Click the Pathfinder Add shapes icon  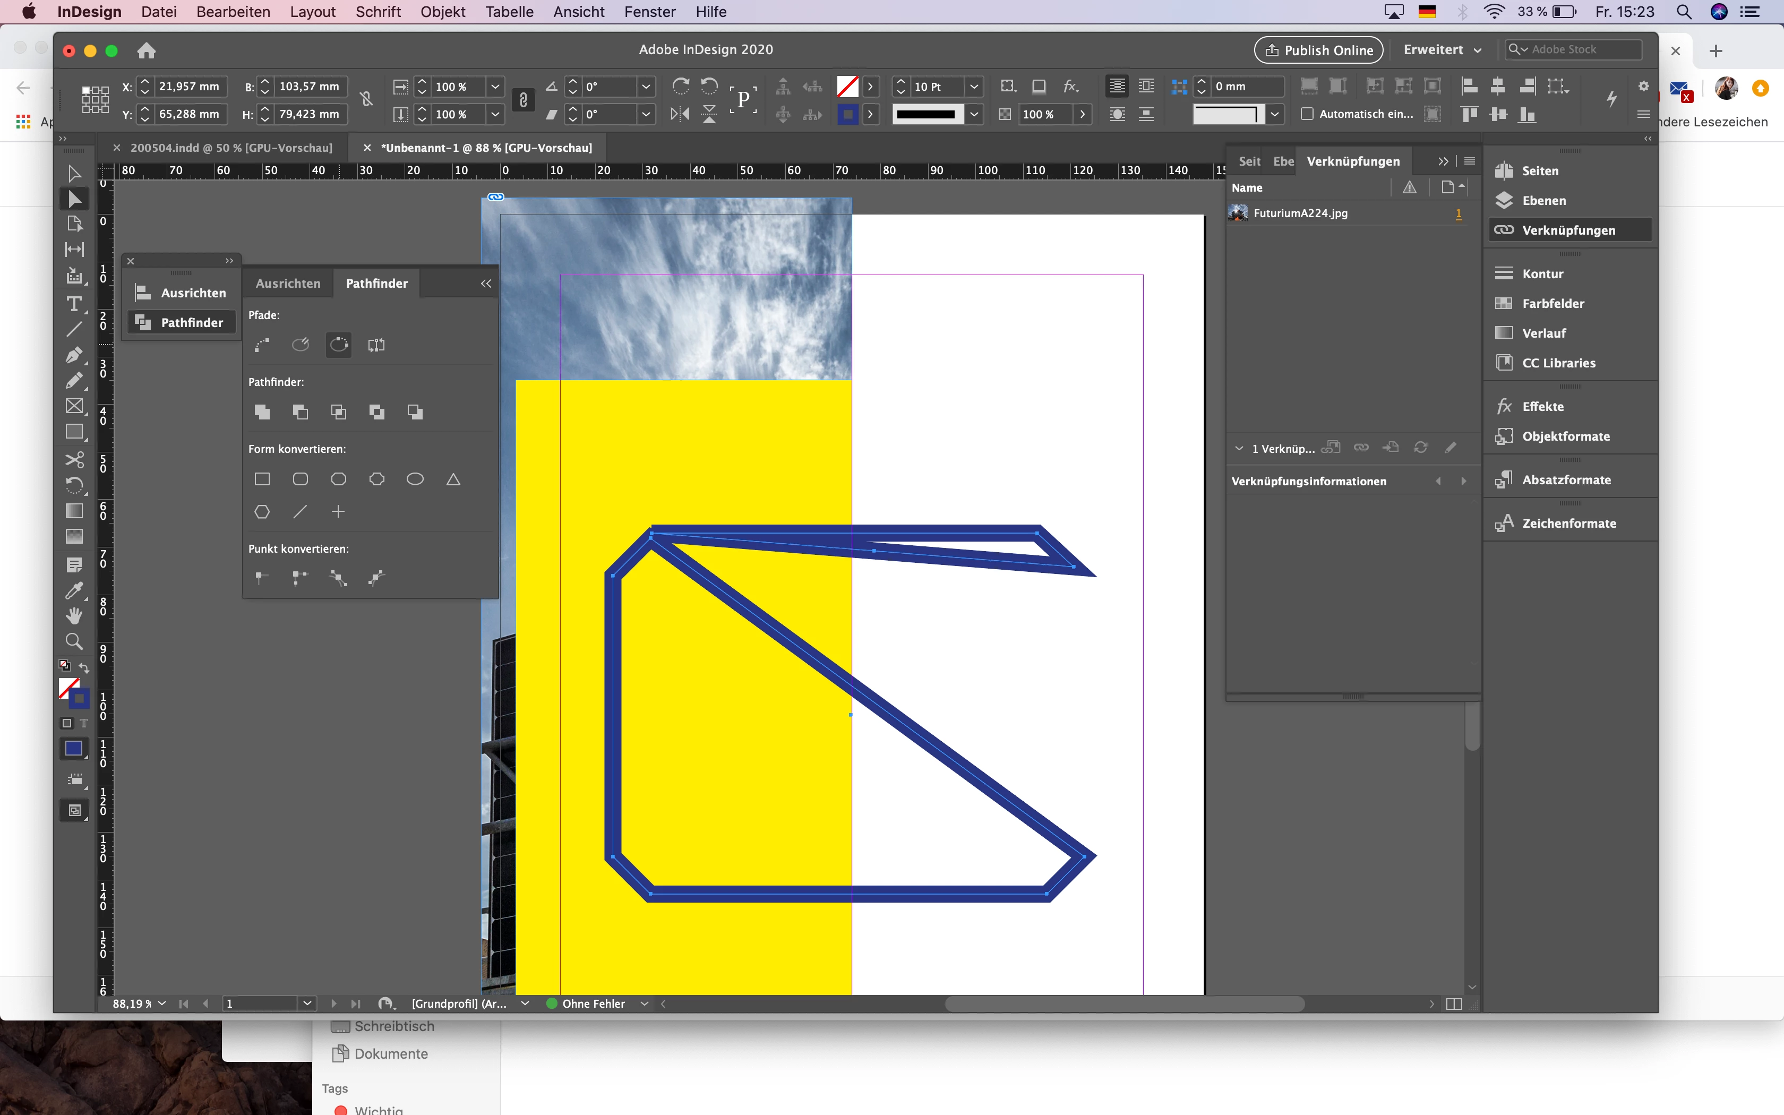click(262, 412)
